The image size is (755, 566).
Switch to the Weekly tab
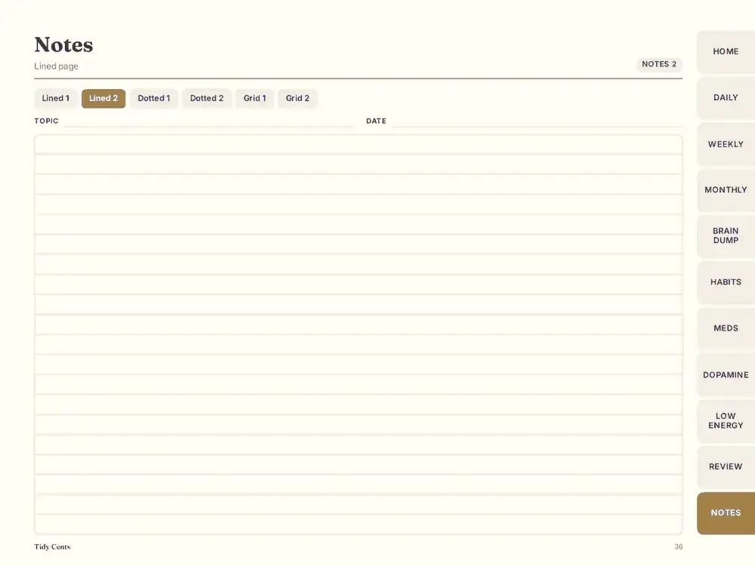[x=726, y=144]
